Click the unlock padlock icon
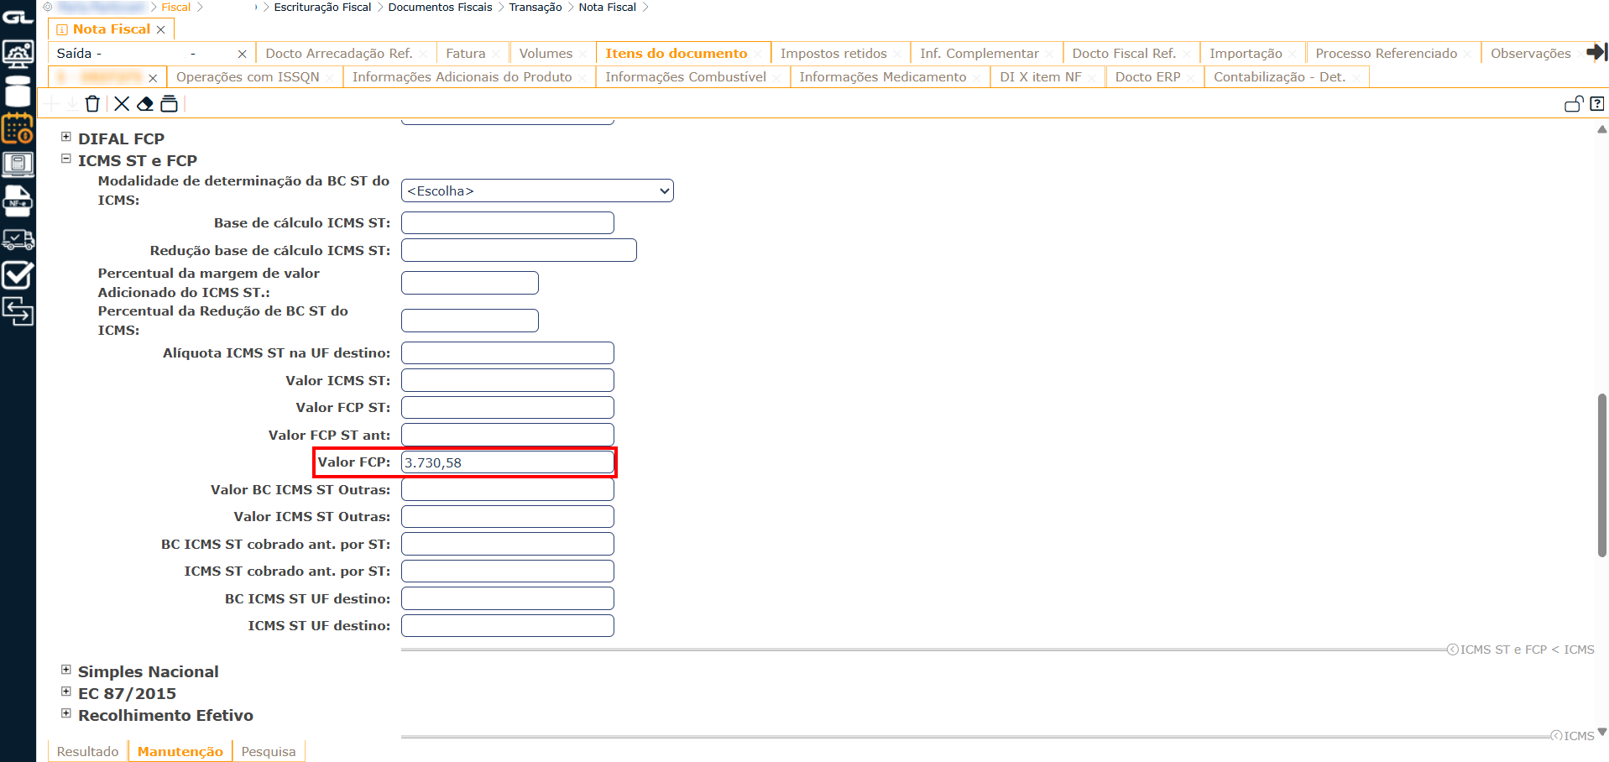1609x762 pixels. [1573, 104]
